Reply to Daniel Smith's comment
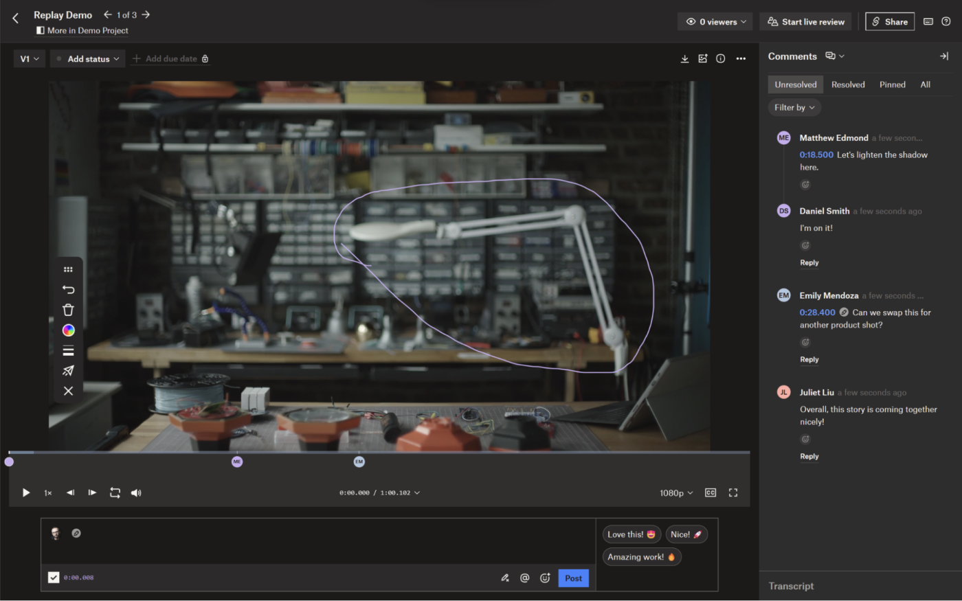 point(809,263)
